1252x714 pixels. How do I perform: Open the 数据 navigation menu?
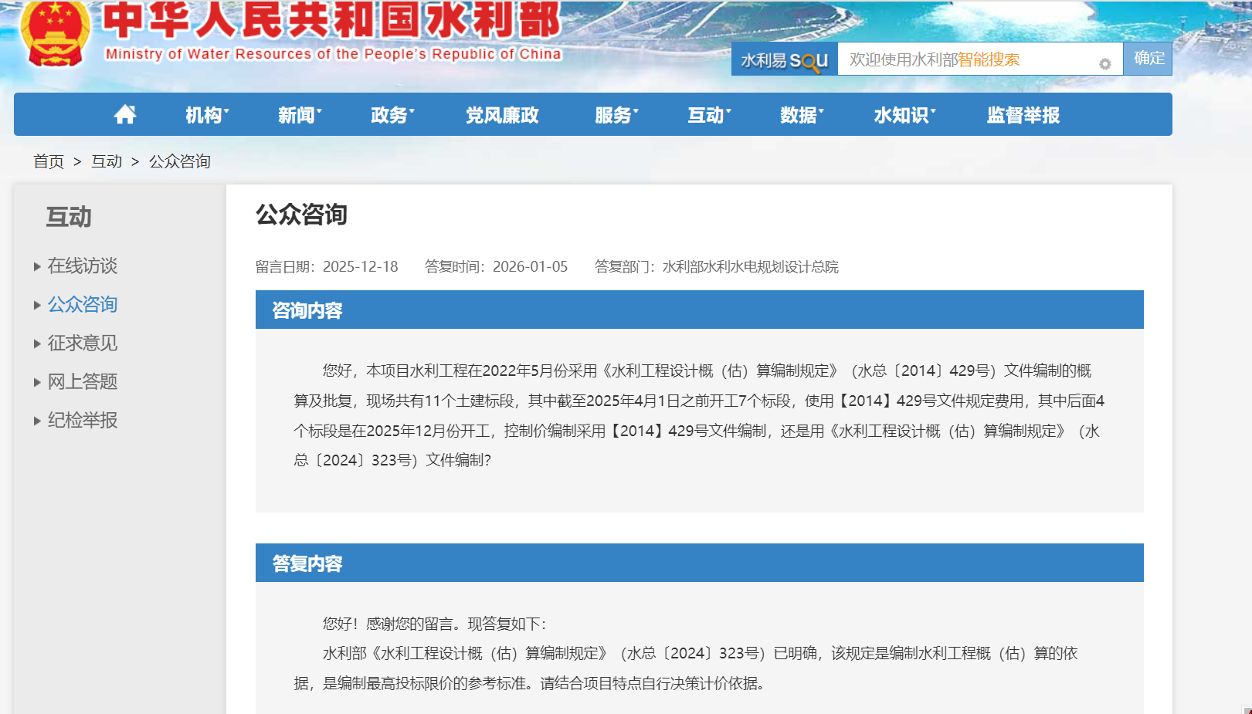801,115
